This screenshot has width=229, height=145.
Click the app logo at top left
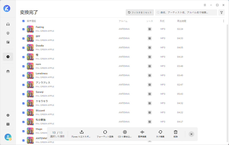point(7,8)
